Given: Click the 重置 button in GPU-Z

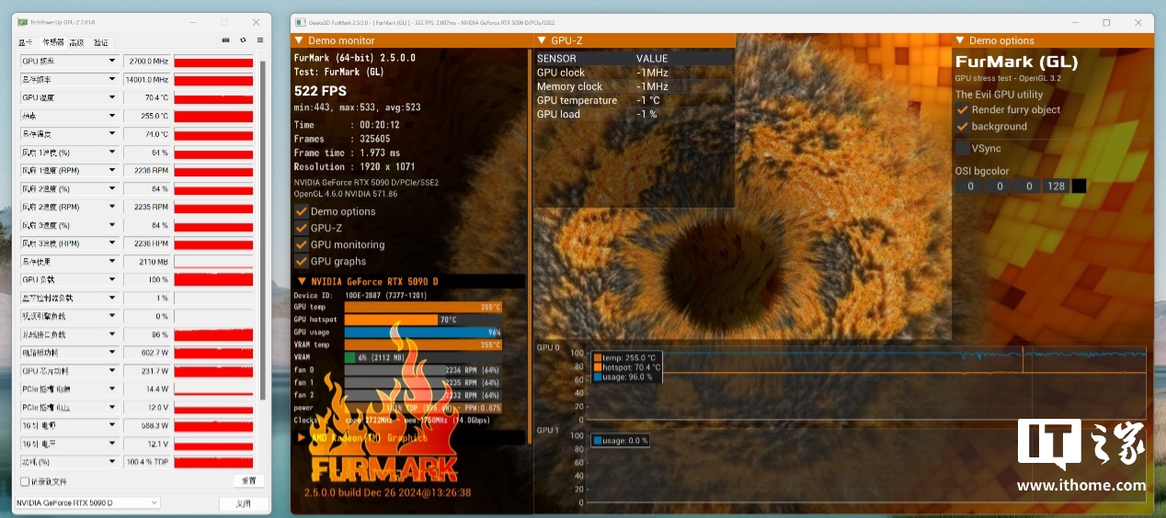Looking at the screenshot, I should pyautogui.click(x=248, y=480).
